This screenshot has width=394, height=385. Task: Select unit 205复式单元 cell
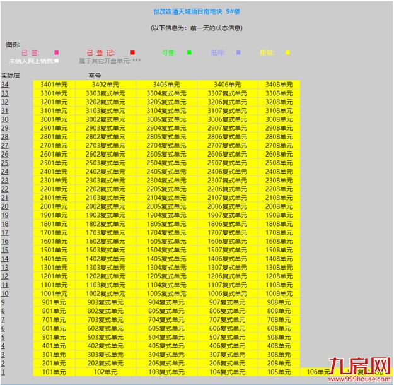click(166, 364)
